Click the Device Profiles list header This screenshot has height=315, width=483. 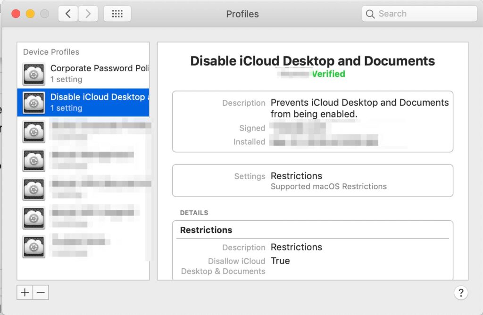pos(51,52)
